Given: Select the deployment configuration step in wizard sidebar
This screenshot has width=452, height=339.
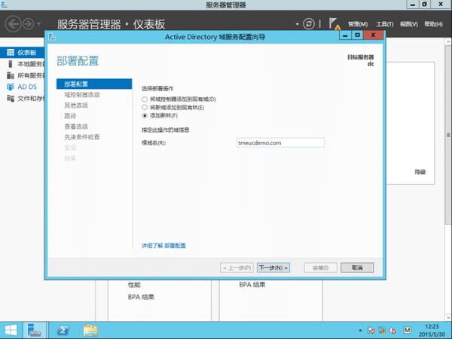Looking at the screenshot, I should pyautogui.click(x=94, y=84).
